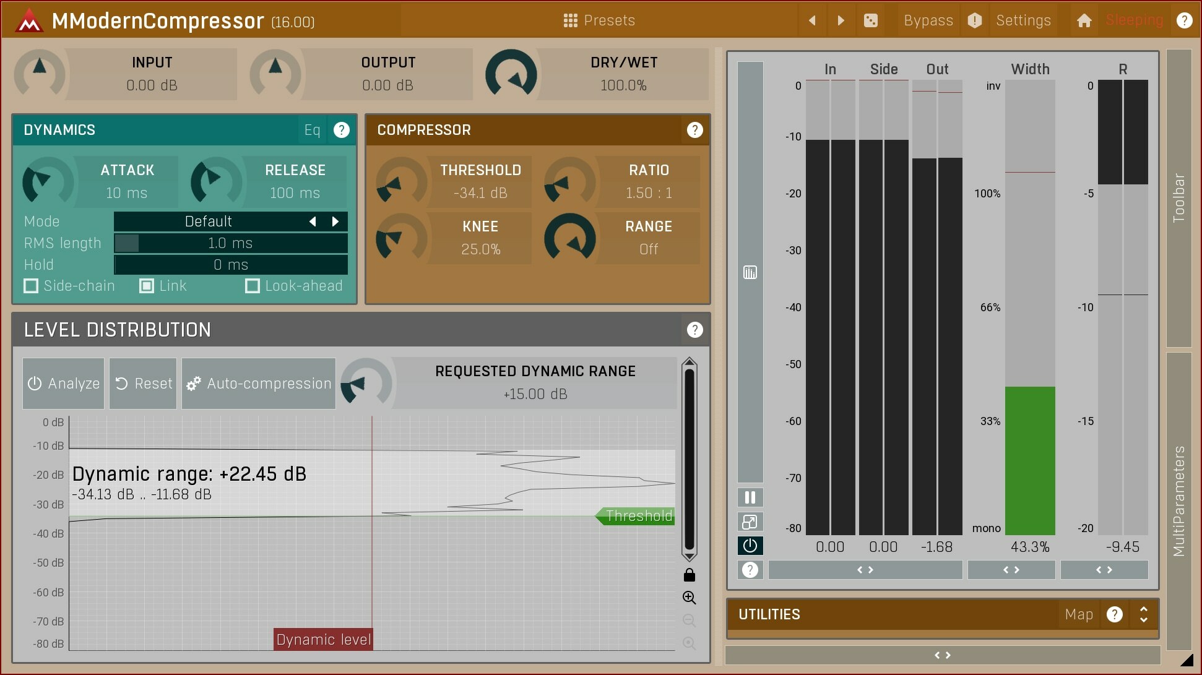This screenshot has height=675, width=1202.
Task: Click the Bypass button
Action: [928, 20]
